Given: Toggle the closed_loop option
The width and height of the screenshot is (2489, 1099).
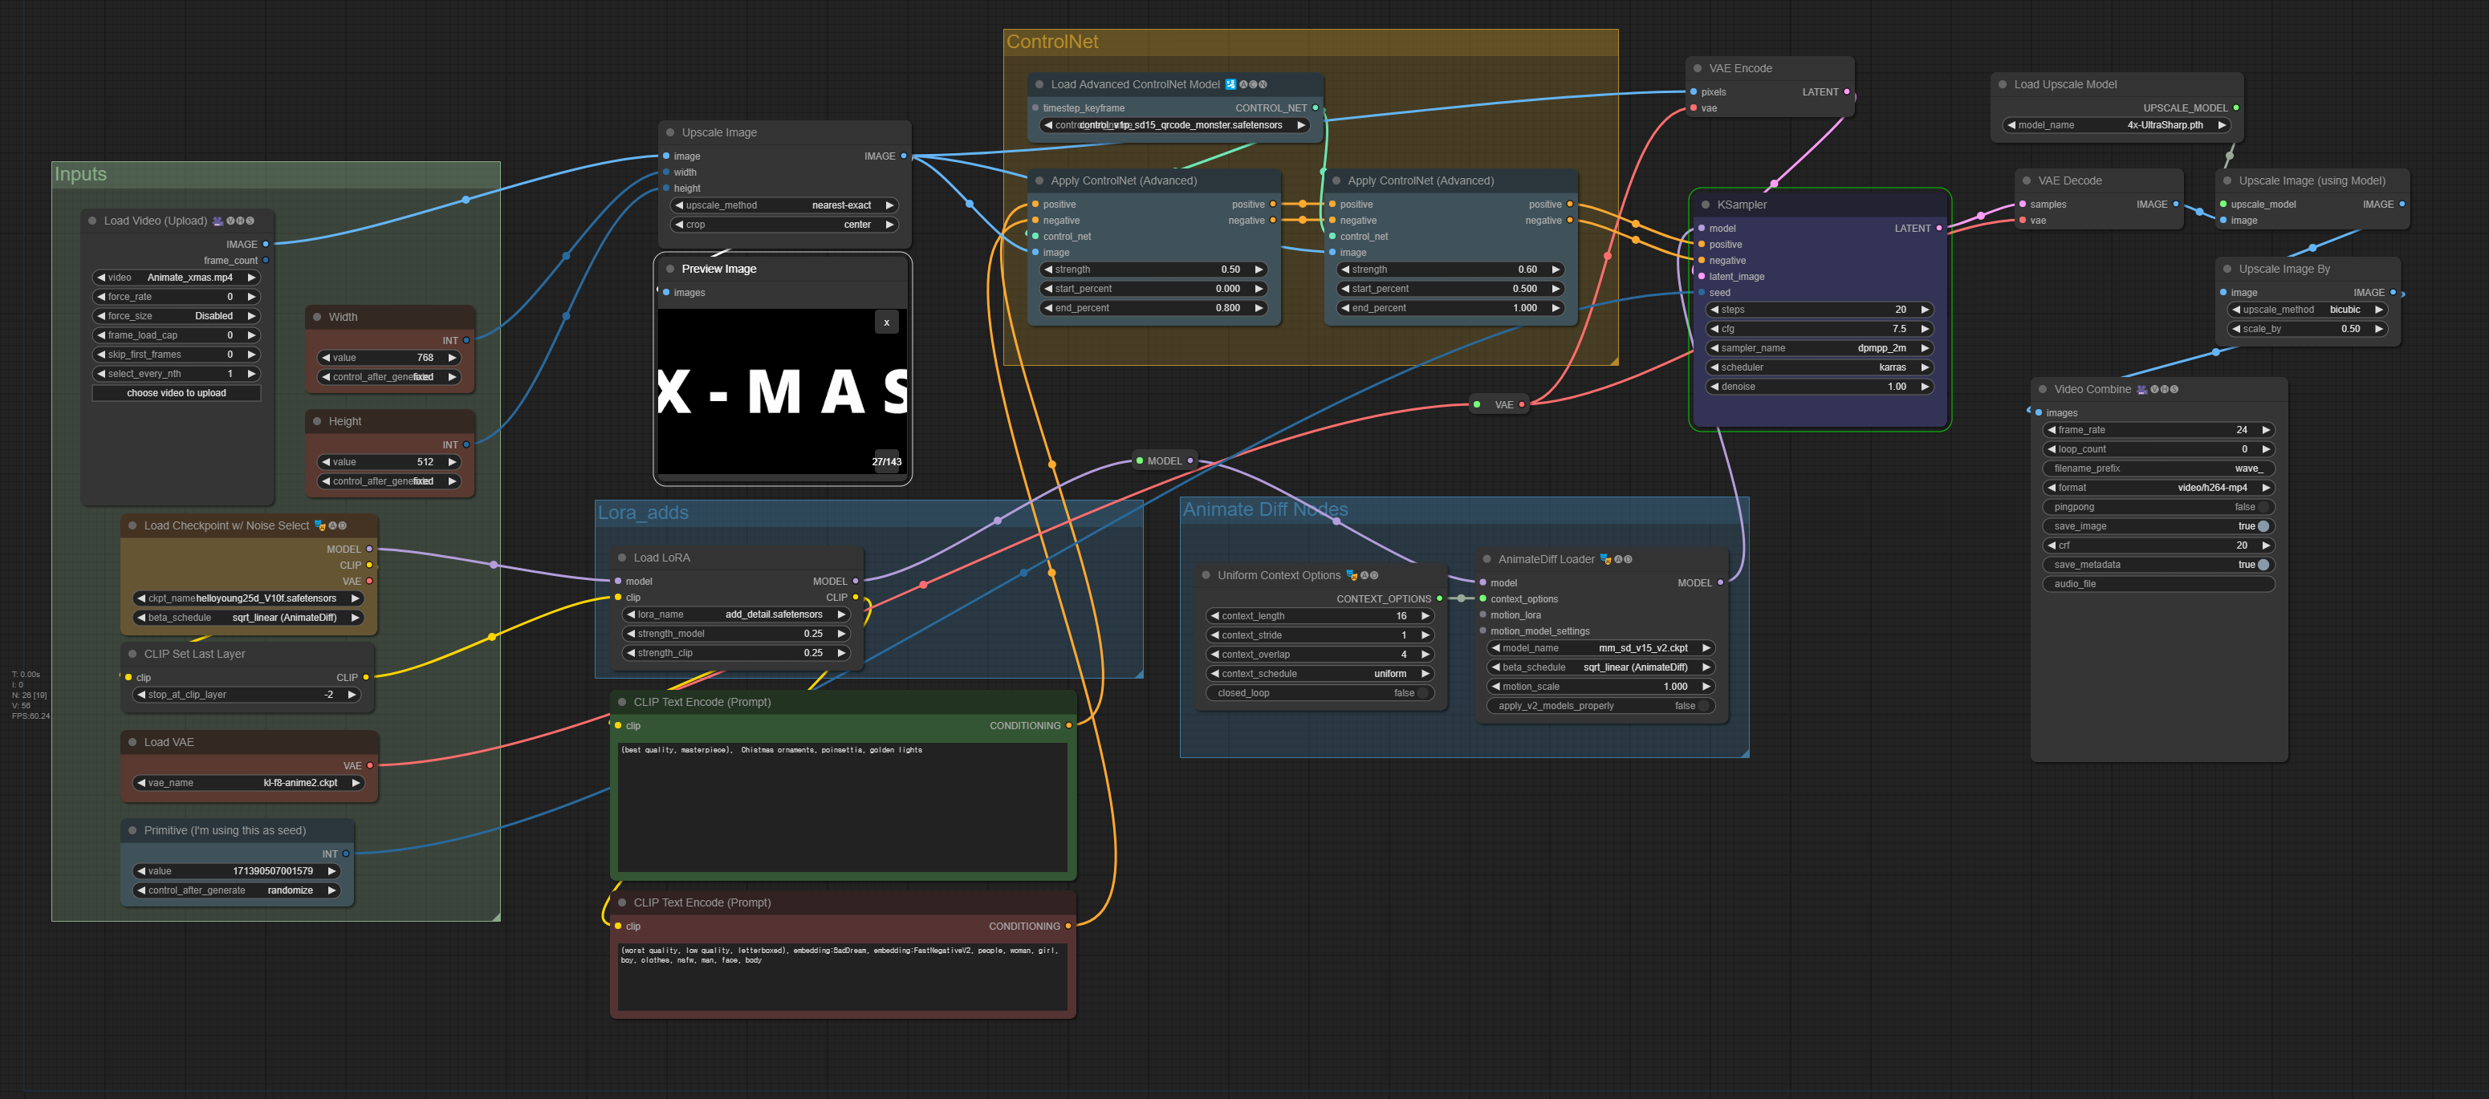Looking at the screenshot, I should (x=1422, y=693).
